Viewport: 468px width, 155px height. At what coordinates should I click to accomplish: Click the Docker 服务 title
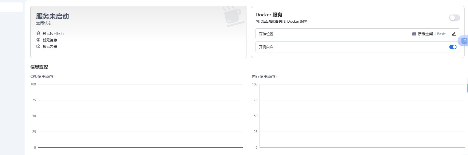(269, 15)
